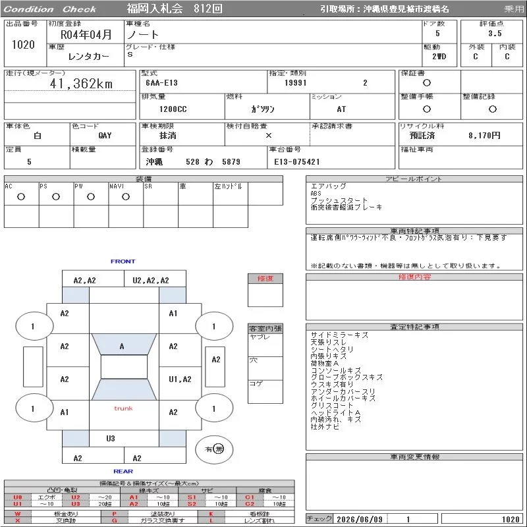This screenshot has width=527, height=527.
Task: Click the displacement value '1200CC'
Action: [x=173, y=109]
